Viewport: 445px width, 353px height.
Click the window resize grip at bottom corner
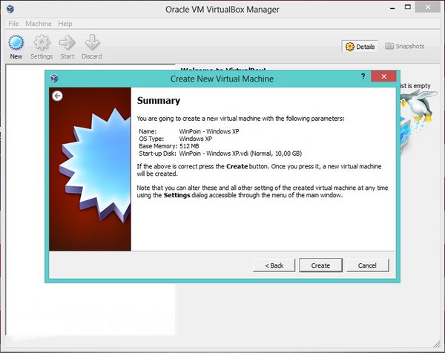437,345
